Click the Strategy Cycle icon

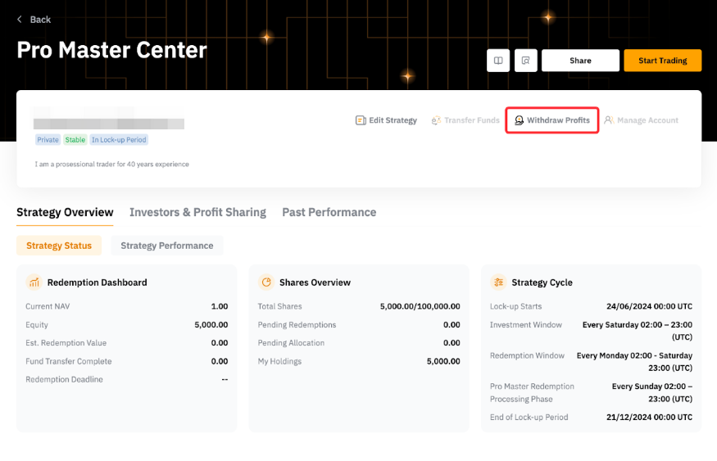[498, 282]
